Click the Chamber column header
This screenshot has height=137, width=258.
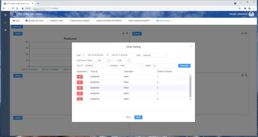pyautogui.click(x=128, y=71)
